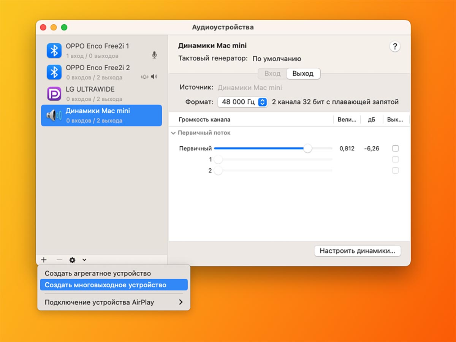456x342 pixels.
Task: Click the Первичный volume slider knob
Action: click(x=307, y=149)
